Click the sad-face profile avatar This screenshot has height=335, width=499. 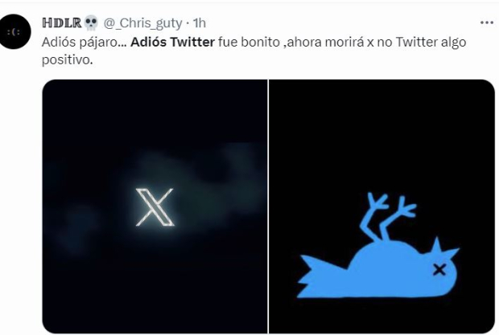14,32
